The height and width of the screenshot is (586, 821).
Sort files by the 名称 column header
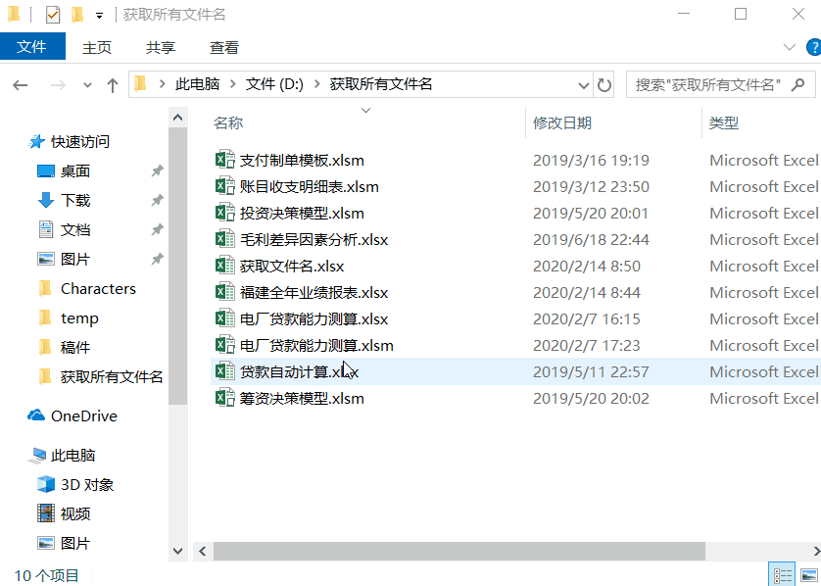pos(228,123)
